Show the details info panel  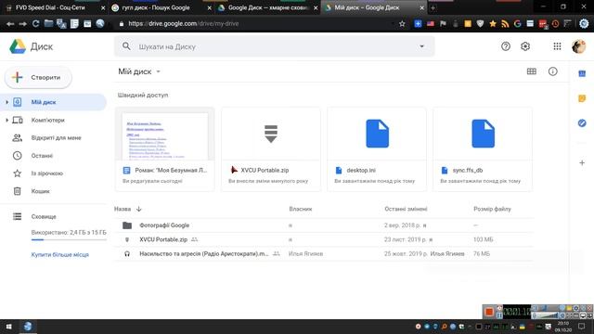(x=553, y=71)
